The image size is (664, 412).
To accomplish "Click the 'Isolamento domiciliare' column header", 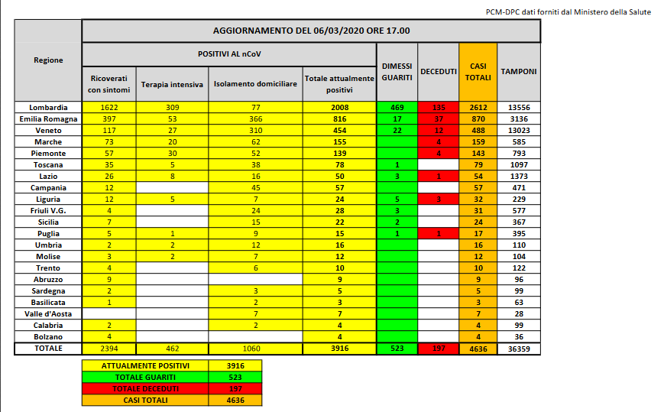I will pyautogui.click(x=255, y=84).
